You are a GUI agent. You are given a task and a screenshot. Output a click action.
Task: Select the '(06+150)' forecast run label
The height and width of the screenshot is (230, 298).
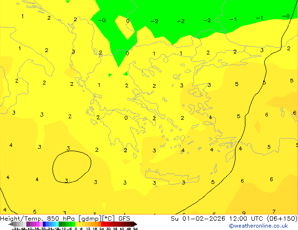tap(282, 219)
